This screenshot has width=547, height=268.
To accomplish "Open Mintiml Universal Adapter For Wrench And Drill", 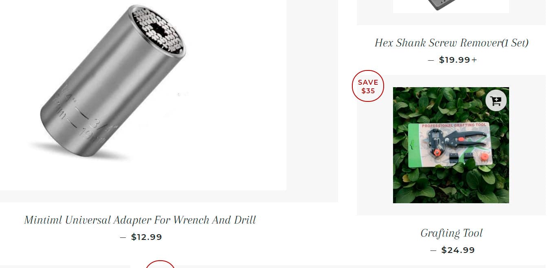I will [140, 220].
